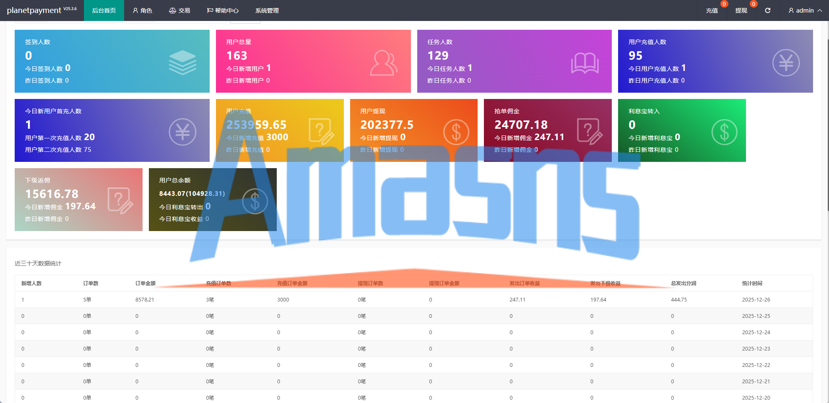The height and width of the screenshot is (403, 829).
Task: Click the order amount cell 8578.21
Action: (145, 300)
